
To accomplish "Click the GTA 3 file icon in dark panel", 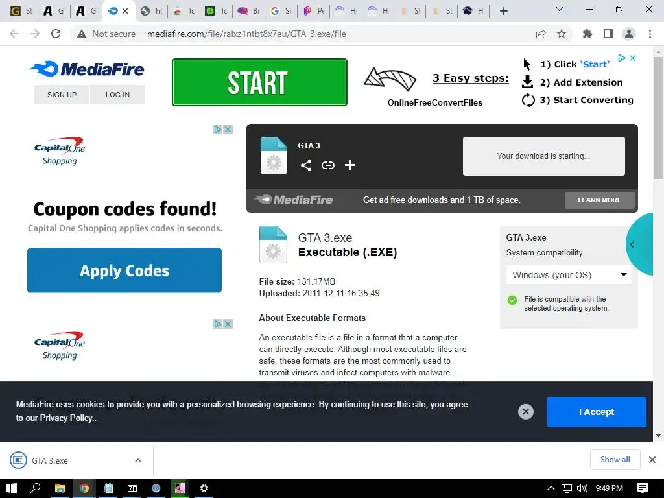I will pyautogui.click(x=274, y=156).
